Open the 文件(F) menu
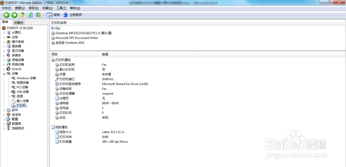 [6, 8]
